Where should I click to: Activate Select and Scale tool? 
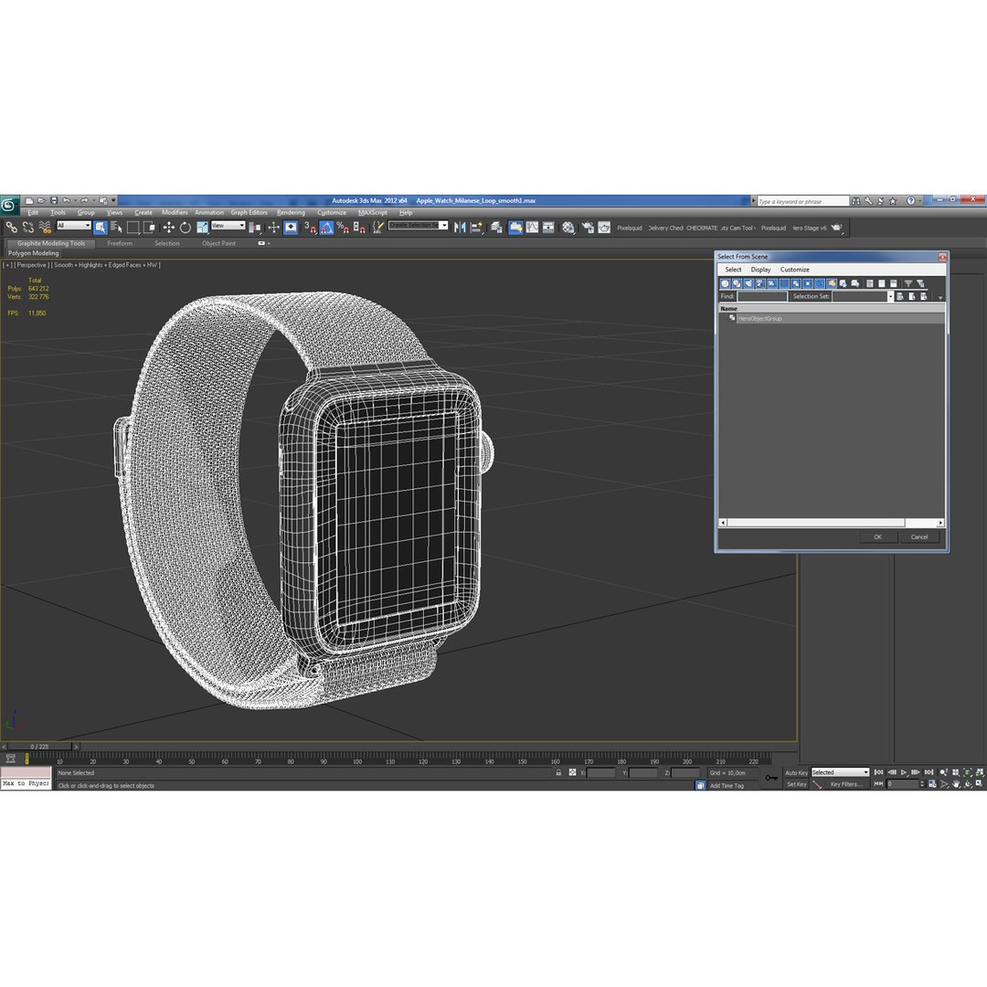[202, 228]
